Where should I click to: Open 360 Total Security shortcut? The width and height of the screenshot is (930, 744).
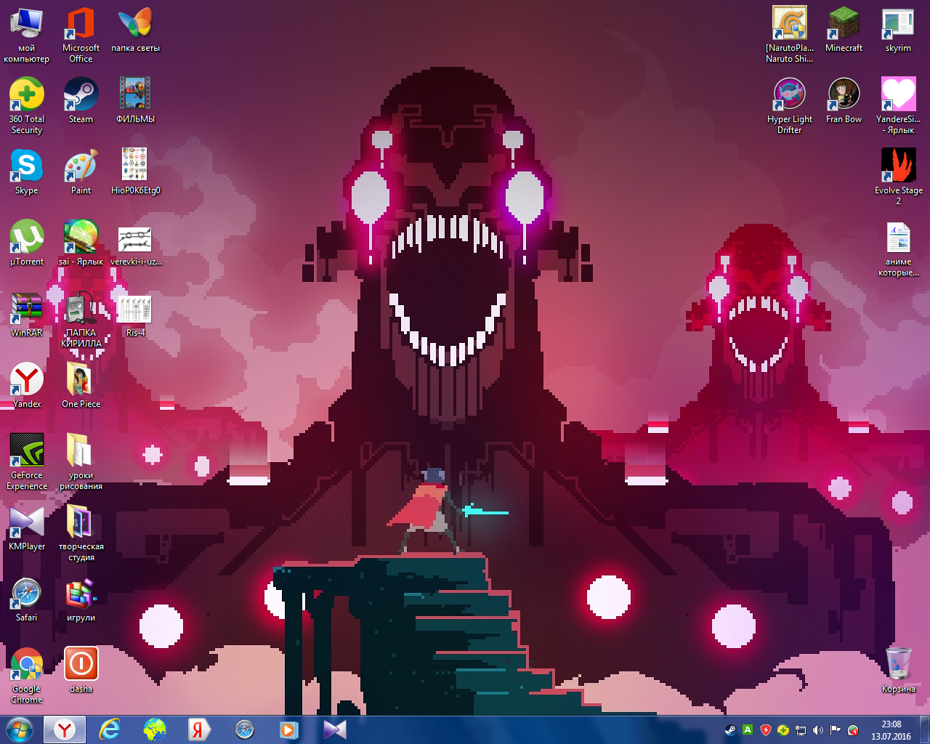[x=27, y=106]
